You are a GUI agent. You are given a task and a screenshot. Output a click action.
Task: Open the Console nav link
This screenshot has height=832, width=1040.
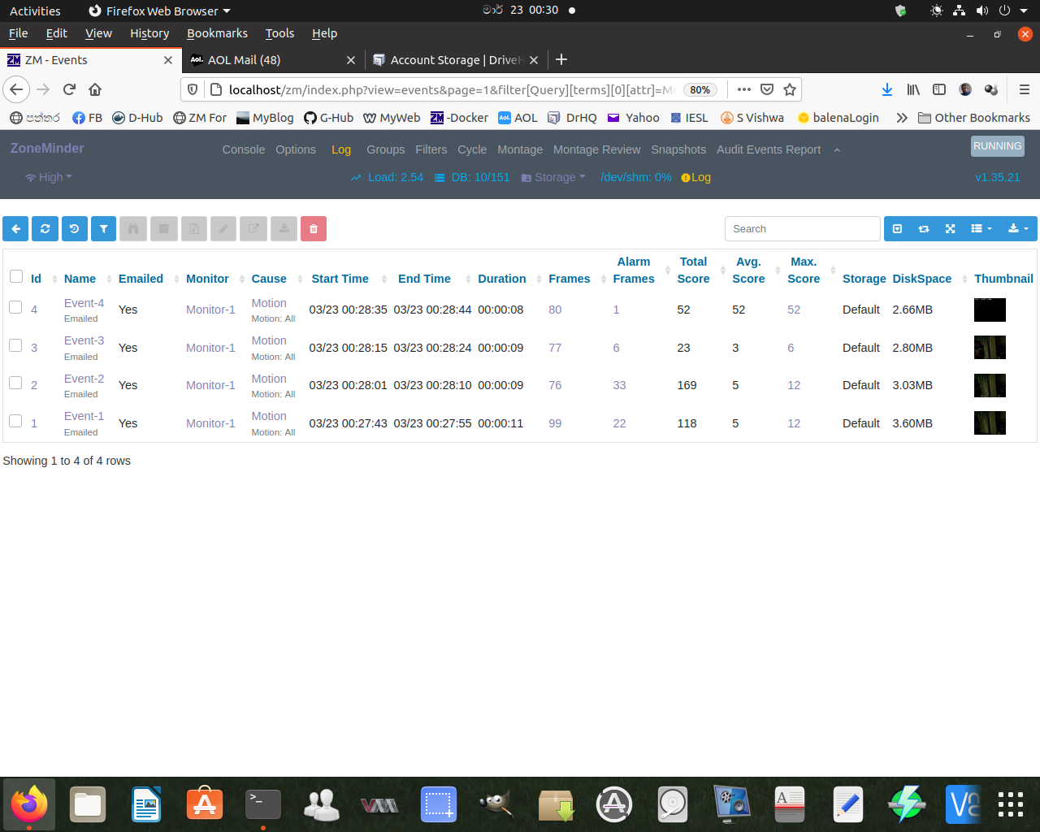(x=244, y=149)
